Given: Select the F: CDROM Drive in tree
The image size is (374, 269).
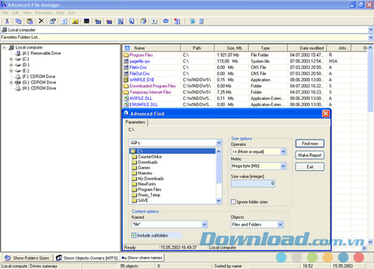Looking at the screenshot, I should pyautogui.click(x=39, y=77).
